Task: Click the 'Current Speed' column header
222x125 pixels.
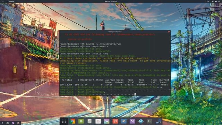Action: pos(164,81)
